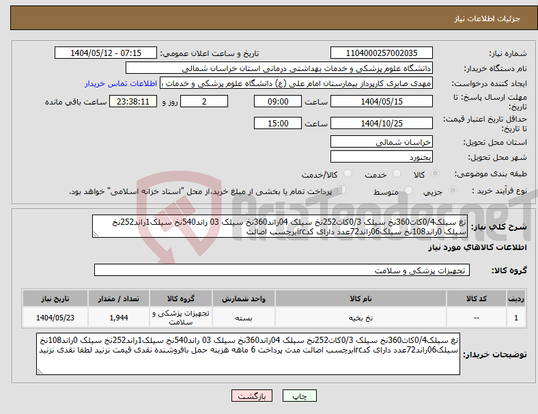Click the بازگشت (back) button
Image resolution: width=538 pixels, height=414 pixels.
[x=252, y=396]
